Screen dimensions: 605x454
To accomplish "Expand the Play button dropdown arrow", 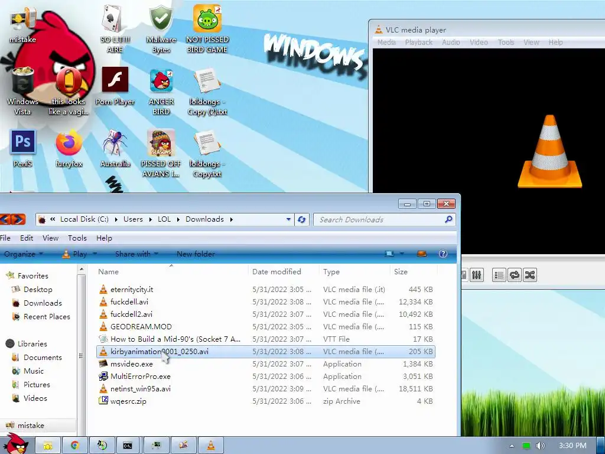I will tap(95, 254).
